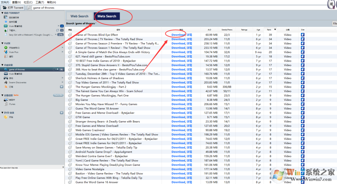337x184 pixels.
Task: Click 详情 link for Big Game result
Action: (x=189, y=100)
